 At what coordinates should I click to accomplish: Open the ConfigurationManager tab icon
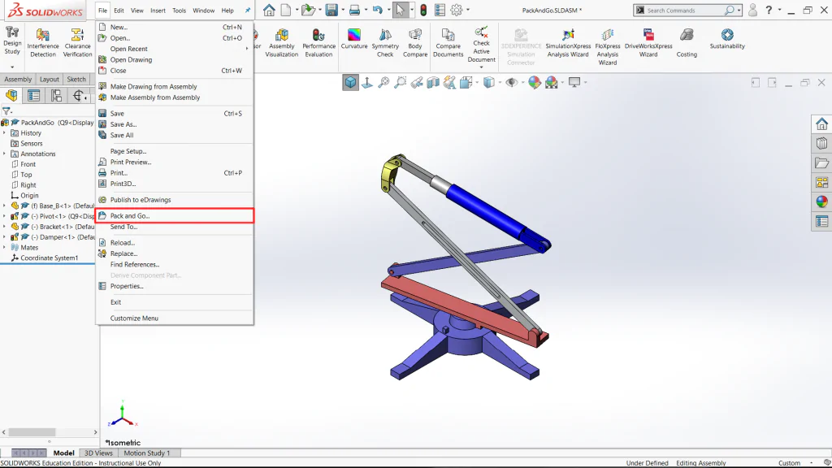56,96
